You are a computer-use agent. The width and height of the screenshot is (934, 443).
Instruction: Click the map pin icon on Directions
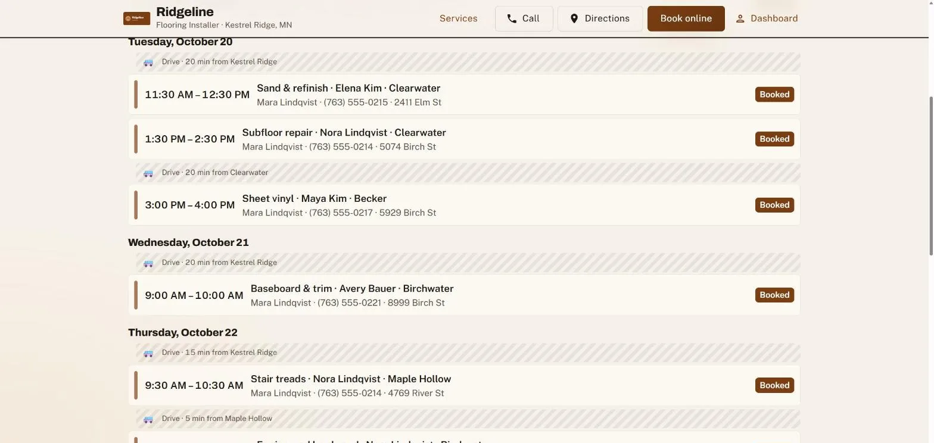pos(574,18)
